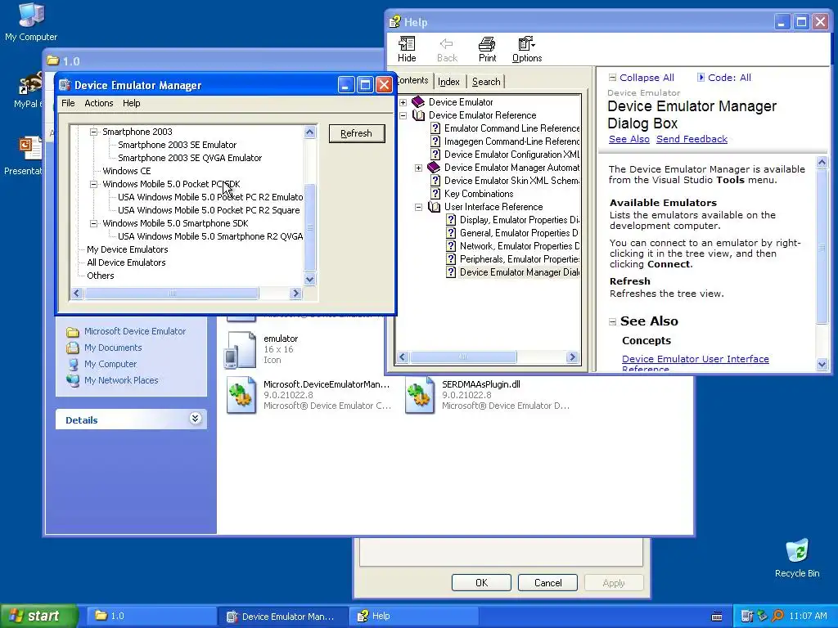Switch to the Contents tab in Help
The height and width of the screenshot is (628, 838).
[412, 81]
